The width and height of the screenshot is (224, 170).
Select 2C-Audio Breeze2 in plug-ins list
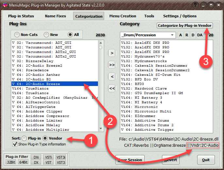coord(55,66)
